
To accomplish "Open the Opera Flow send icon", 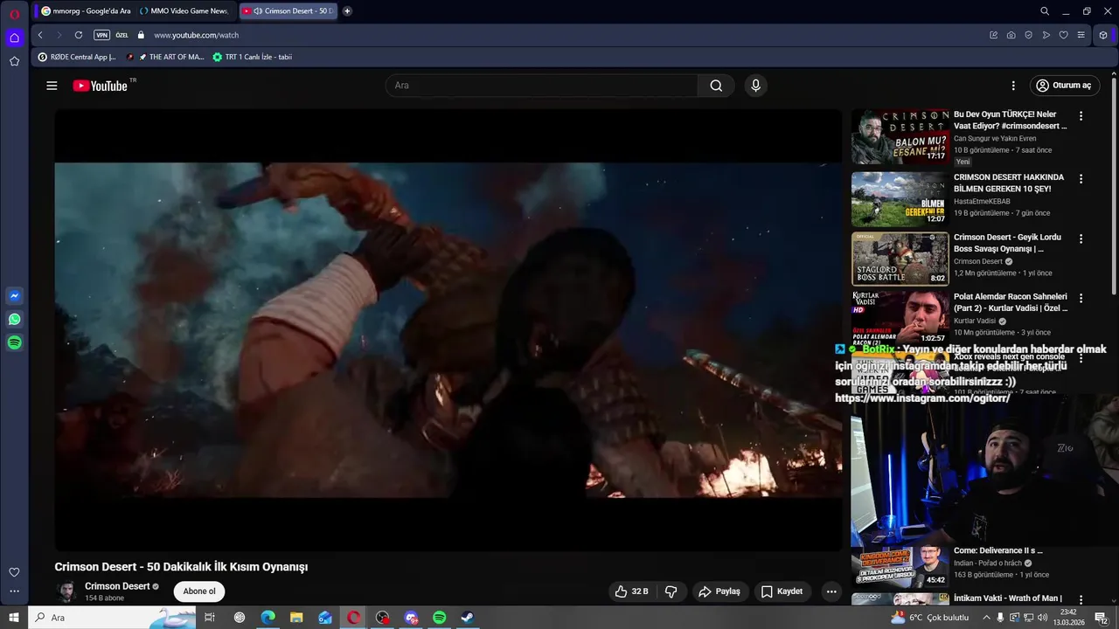I will [x=1046, y=35].
